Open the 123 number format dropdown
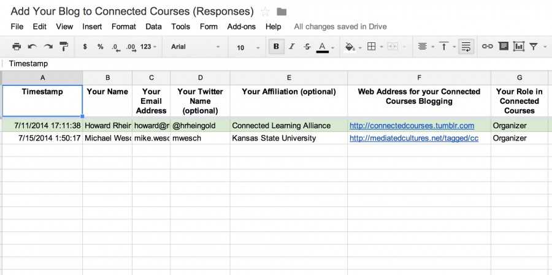This screenshot has width=552, height=275. tap(148, 47)
